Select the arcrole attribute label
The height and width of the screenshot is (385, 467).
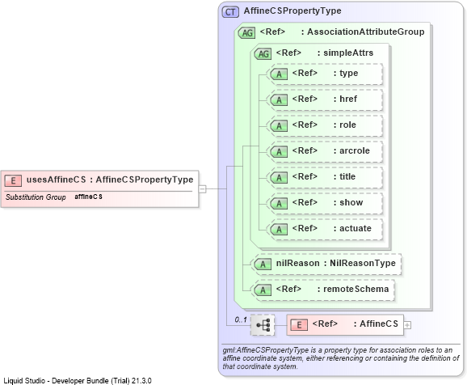pyautogui.click(x=355, y=150)
